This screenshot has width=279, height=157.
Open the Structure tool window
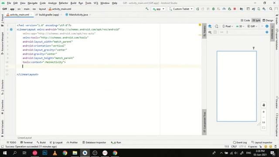coord(2,87)
